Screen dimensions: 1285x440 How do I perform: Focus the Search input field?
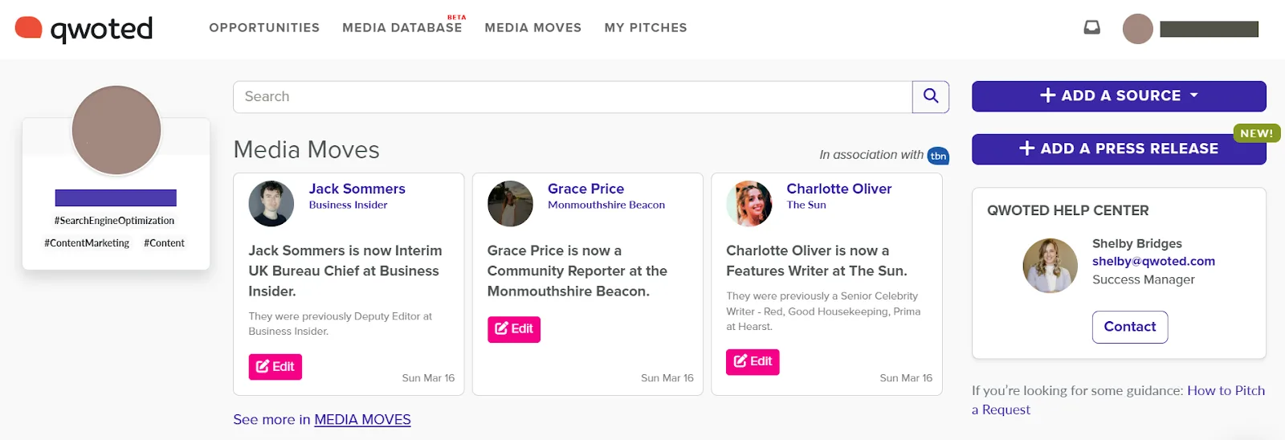click(x=573, y=96)
